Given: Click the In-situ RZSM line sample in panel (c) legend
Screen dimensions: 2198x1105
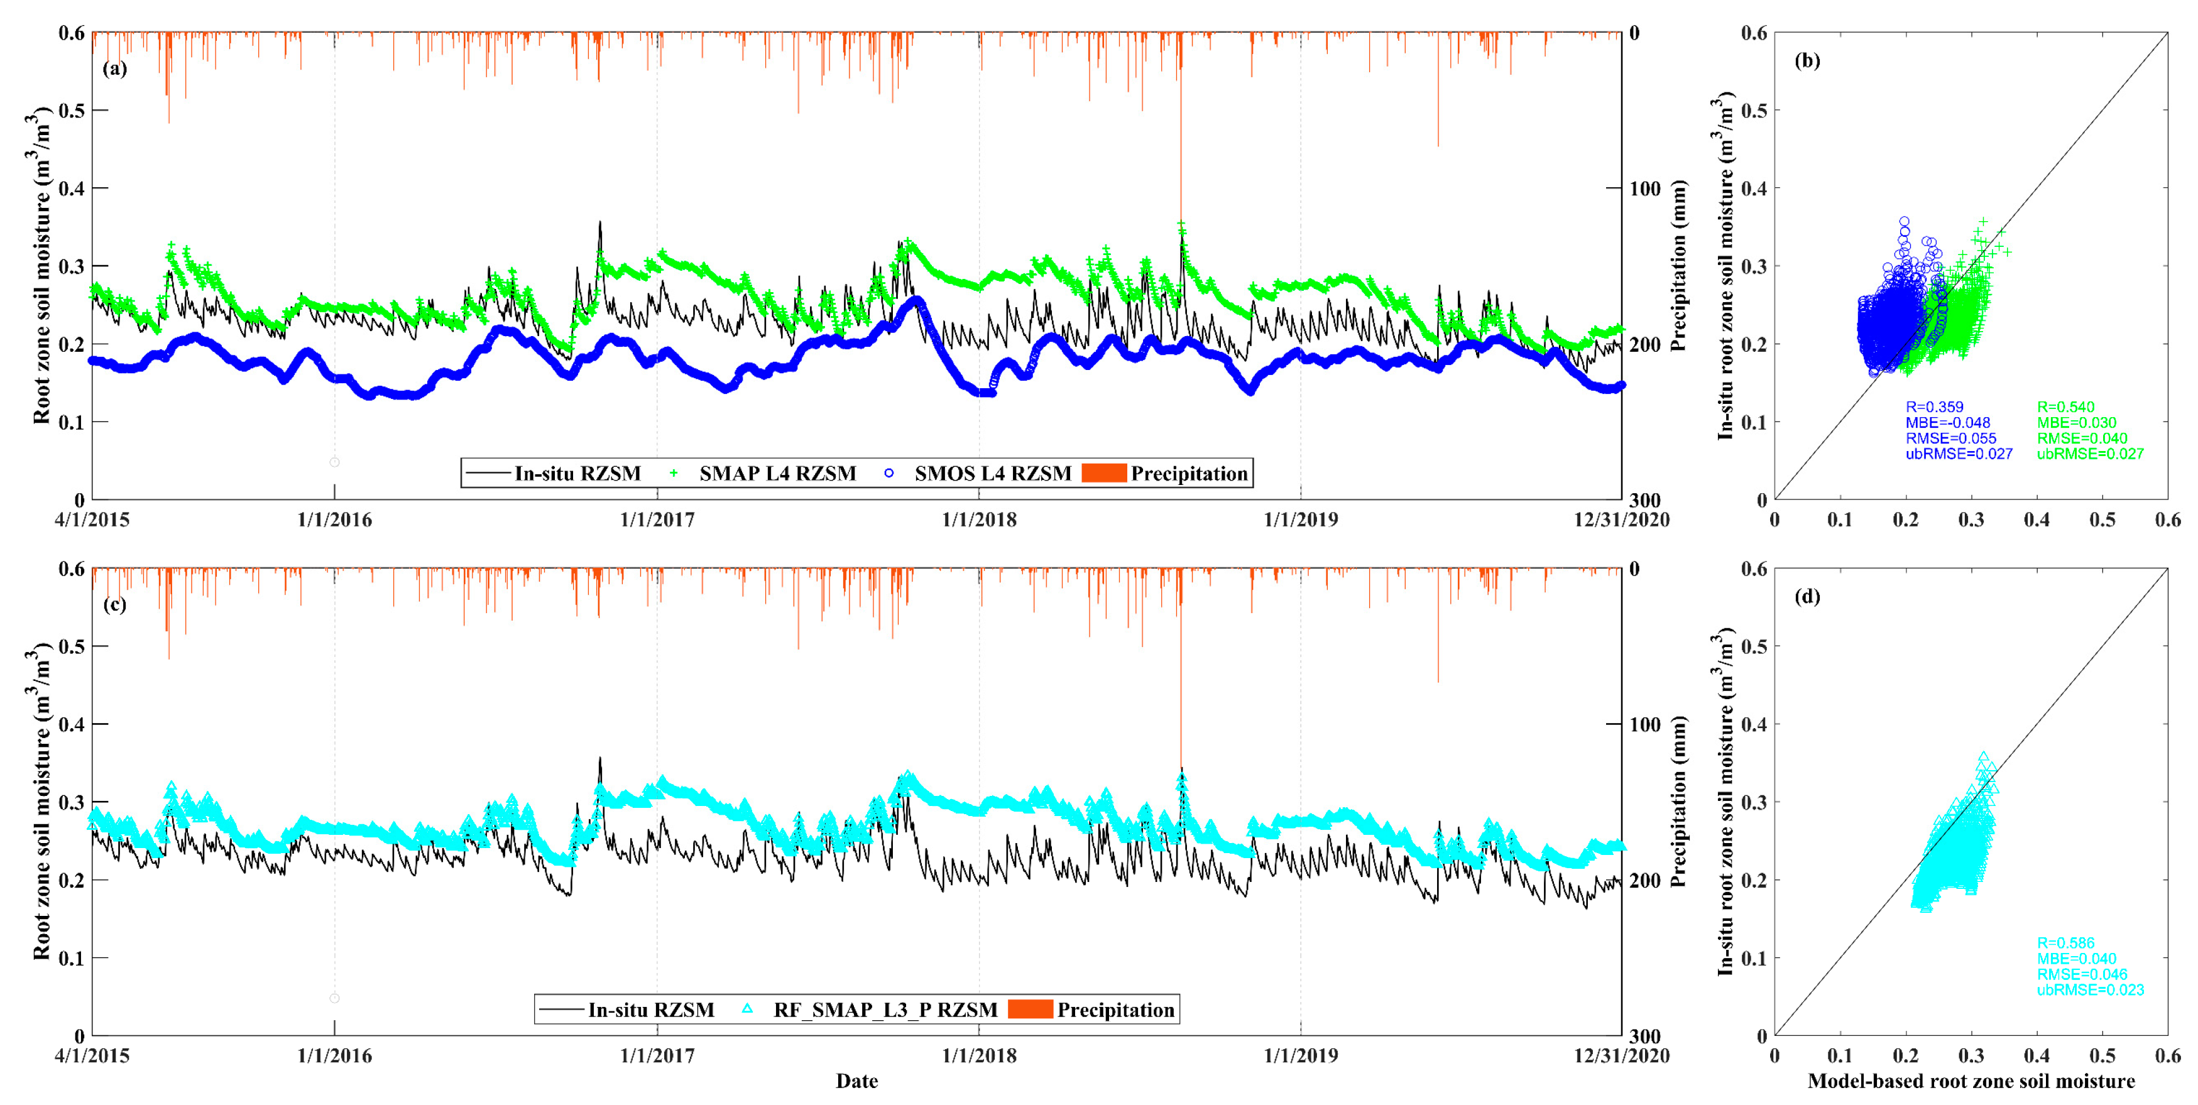Looking at the screenshot, I should (562, 1010).
